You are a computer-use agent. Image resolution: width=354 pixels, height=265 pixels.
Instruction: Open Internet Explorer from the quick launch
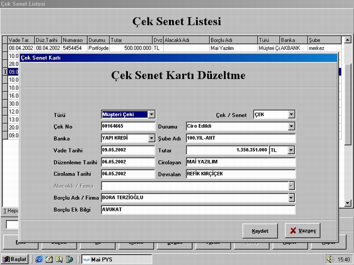coord(39,259)
